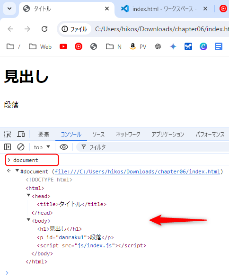The height and width of the screenshot is (280, 229).
Task: Clear the console with the ban icon
Action: tap(21, 147)
